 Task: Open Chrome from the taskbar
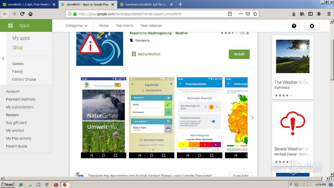(x=47, y=185)
